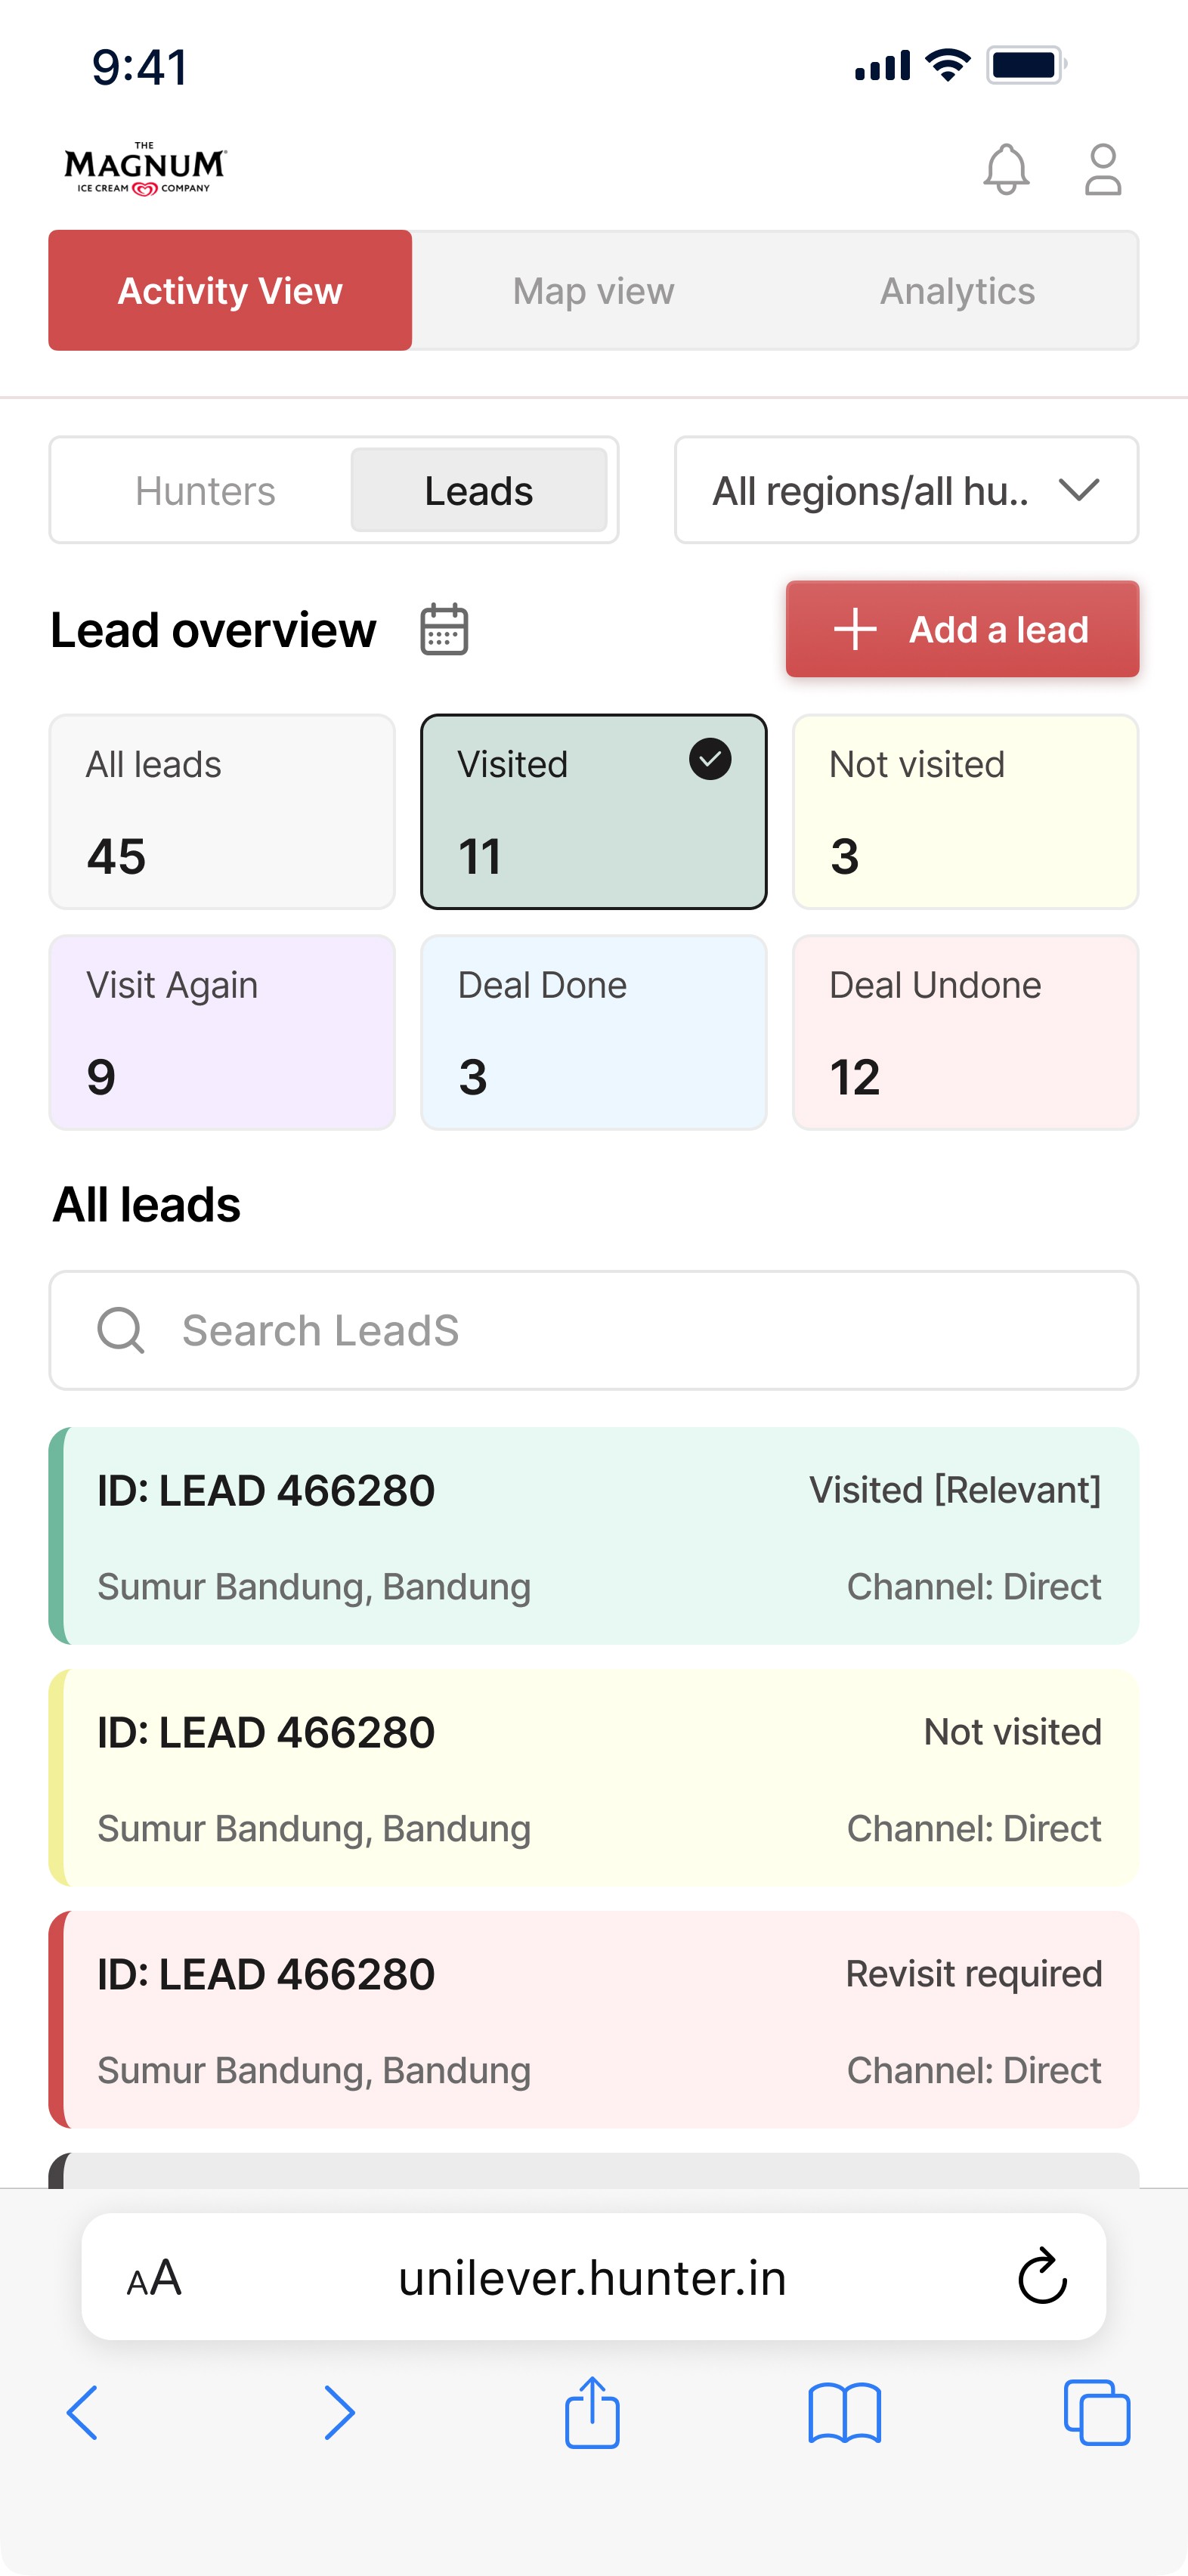Open Safari text size AA menu
1188x2576 pixels.
(x=154, y=2277)
